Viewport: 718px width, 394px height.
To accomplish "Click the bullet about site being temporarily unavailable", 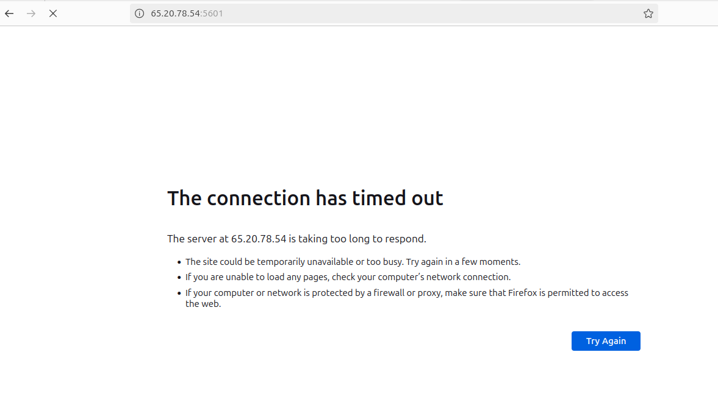I will point(353,262).
